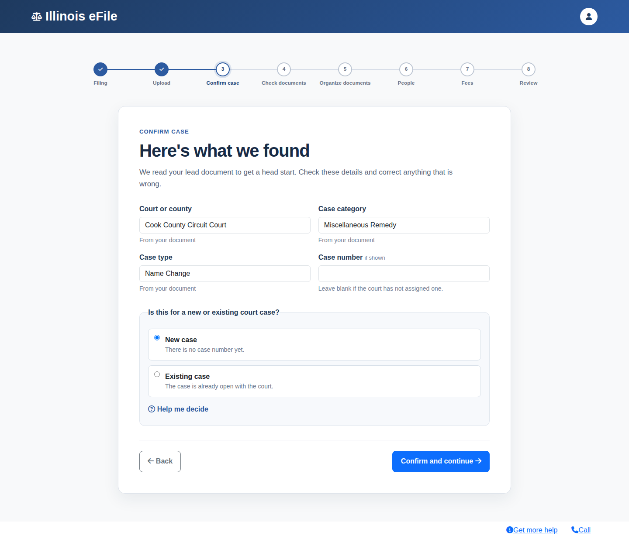The width and height of the screenshot is (629, 539).
Task: Edit the Court or county field
Action: pos(225,225)
